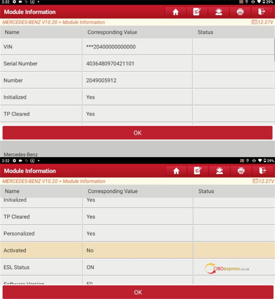Image resolution: width=275 pixels, height=299 pixels.
Task: Tap the Home icon in the lower panel
Action: (x=176, y=171)
